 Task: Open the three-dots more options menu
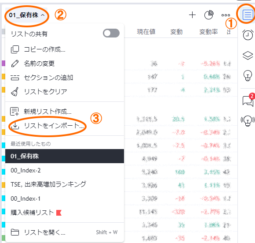click(226, 15)
